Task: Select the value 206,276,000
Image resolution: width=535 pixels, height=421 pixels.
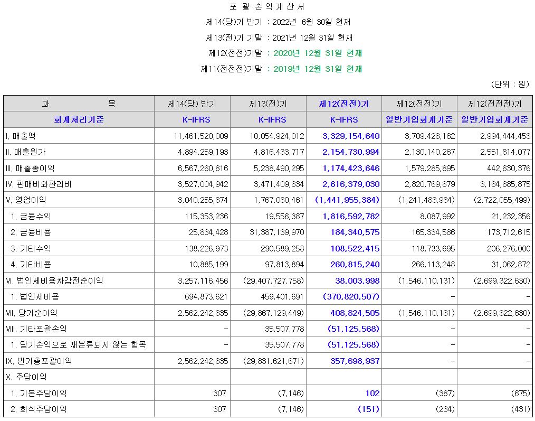Action: (509, 248)
